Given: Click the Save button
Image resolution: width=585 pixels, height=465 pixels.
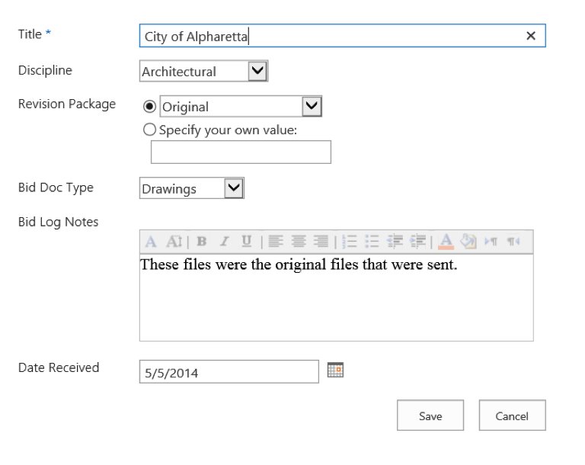Looking at the screenshot, I should 430,415.
